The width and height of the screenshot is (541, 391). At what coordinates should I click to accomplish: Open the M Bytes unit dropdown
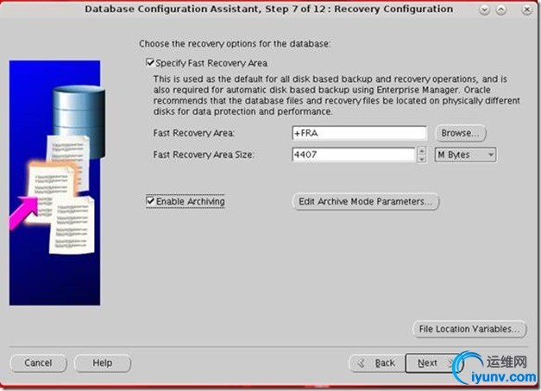coord(465,155)
